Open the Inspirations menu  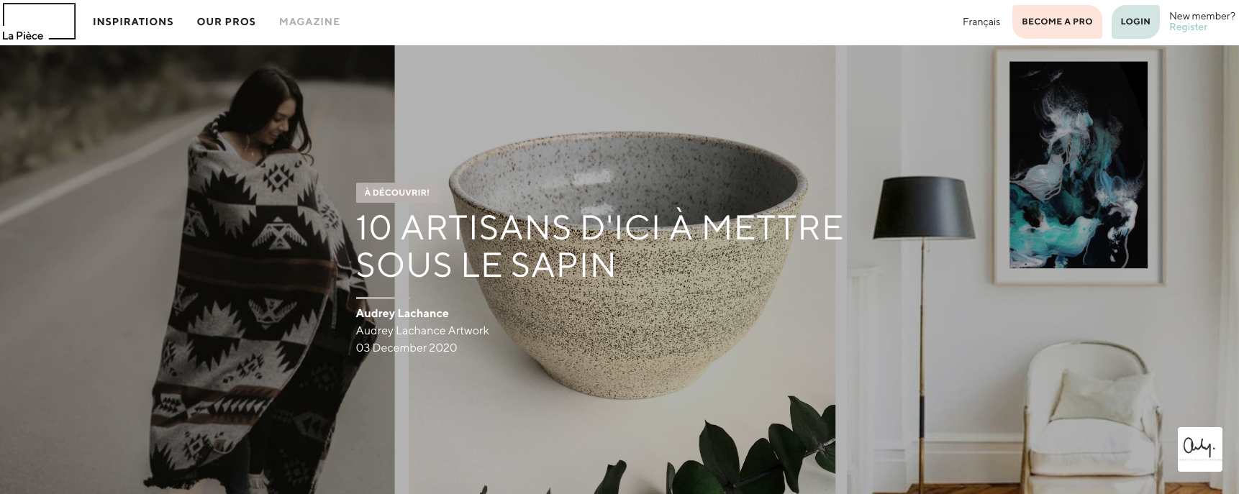tap(133, 22)
